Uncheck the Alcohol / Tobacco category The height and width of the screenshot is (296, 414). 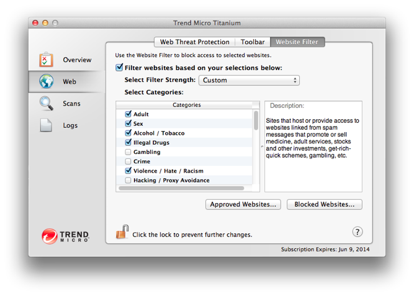[x=128, y=133]
